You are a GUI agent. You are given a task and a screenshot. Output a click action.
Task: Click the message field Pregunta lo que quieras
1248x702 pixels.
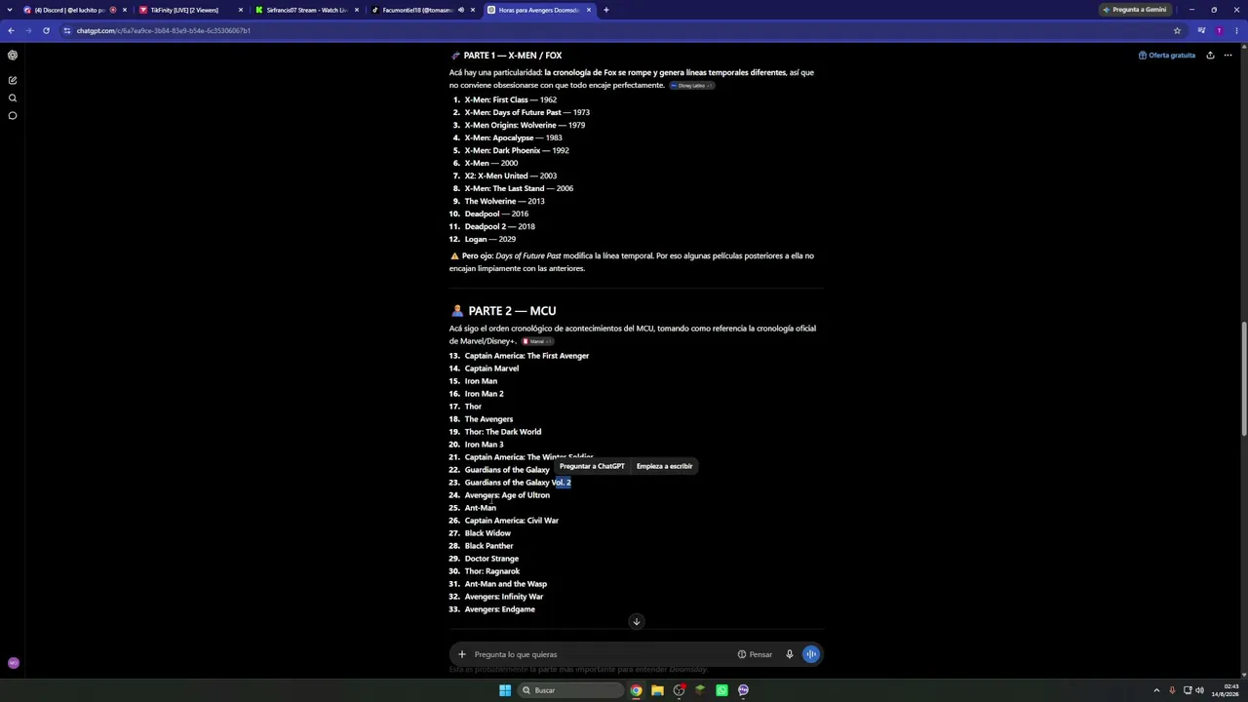coord(600,654)
